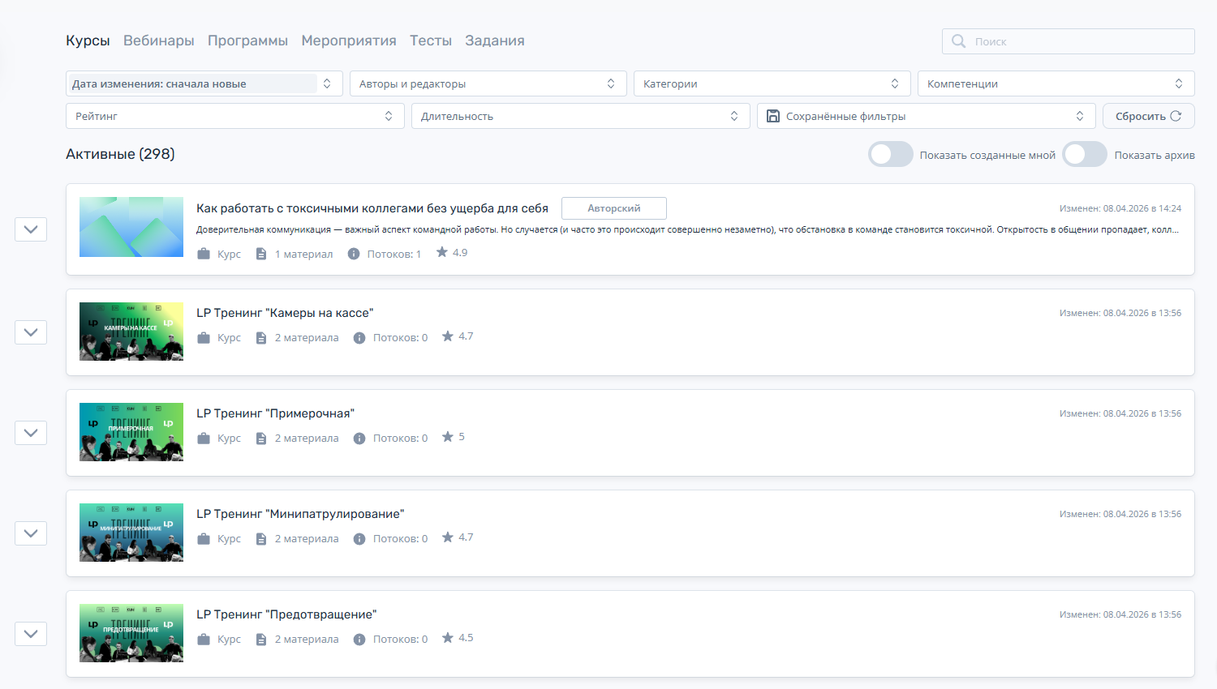Click briefcase icon in 'Предотвращение' row
This screenshot has height=689, width=1217.
coord(204,639)
